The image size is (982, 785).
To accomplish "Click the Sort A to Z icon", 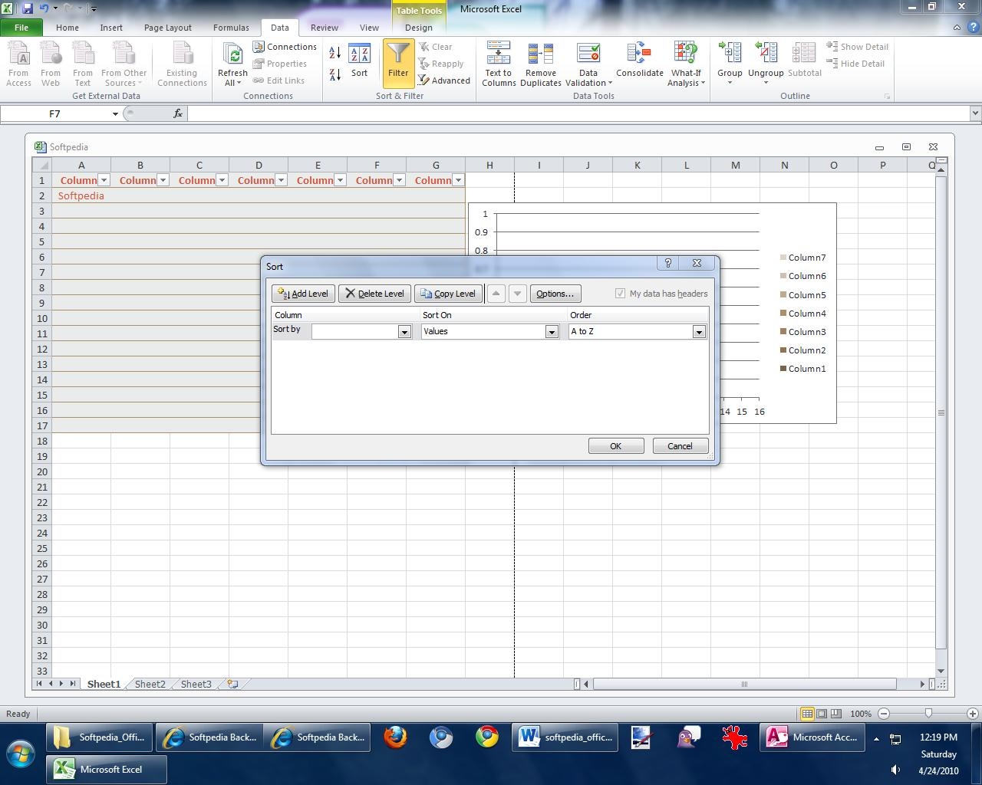I will pos(335,53).
